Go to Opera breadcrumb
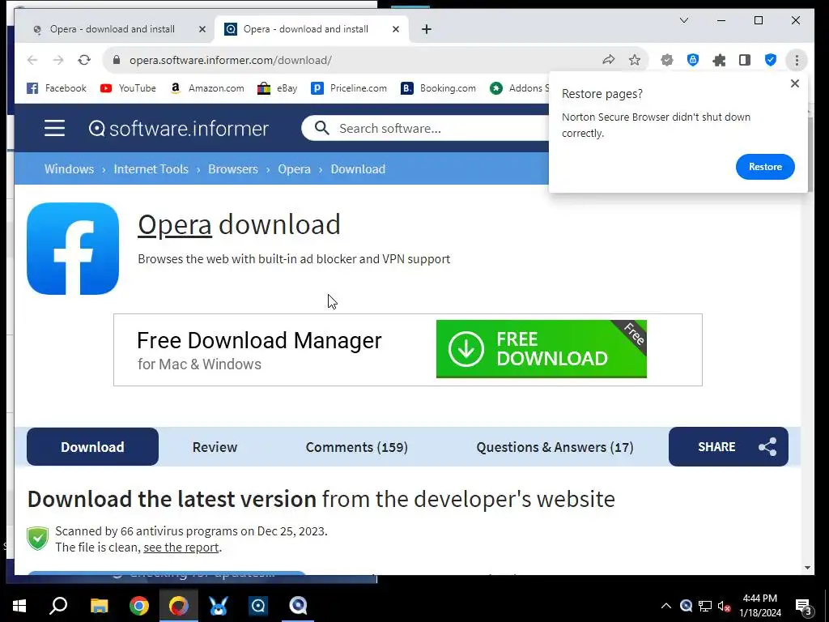 pos(295,168)
